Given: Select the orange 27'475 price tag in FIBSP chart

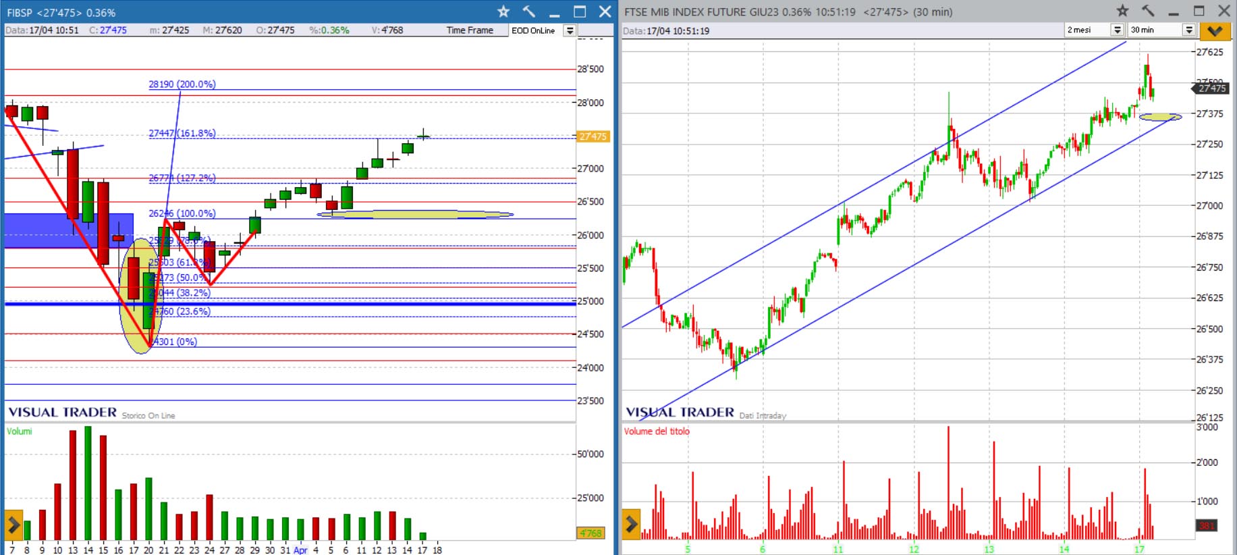Looking at the screenshot, I should (593, 136).
